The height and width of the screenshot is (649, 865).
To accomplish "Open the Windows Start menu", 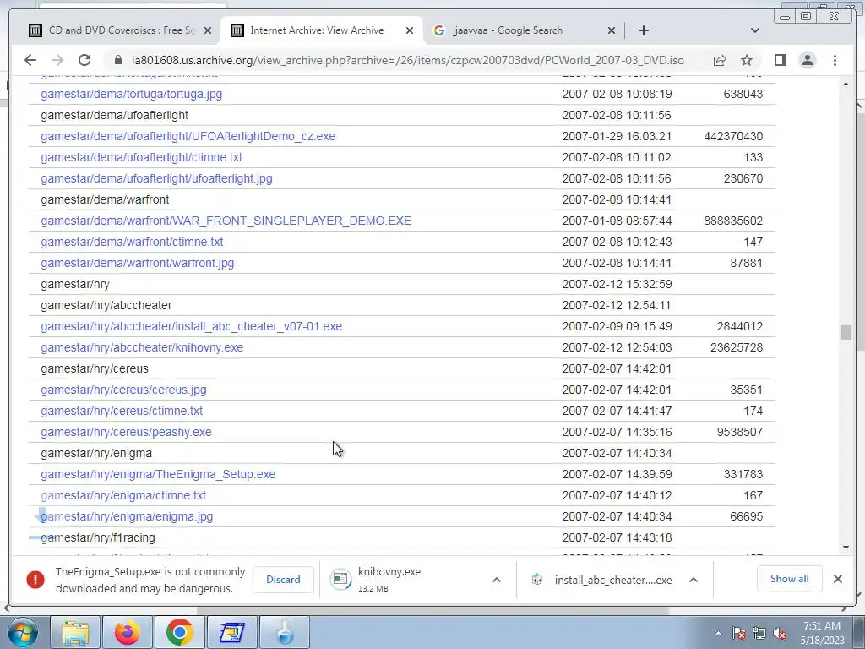I will [x=23, y=632].
